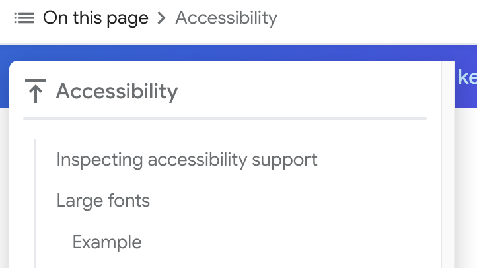Click the empty white area right of the Example entry
The width and height of the screenshot is (477, 268).
(x=289, y=242)
